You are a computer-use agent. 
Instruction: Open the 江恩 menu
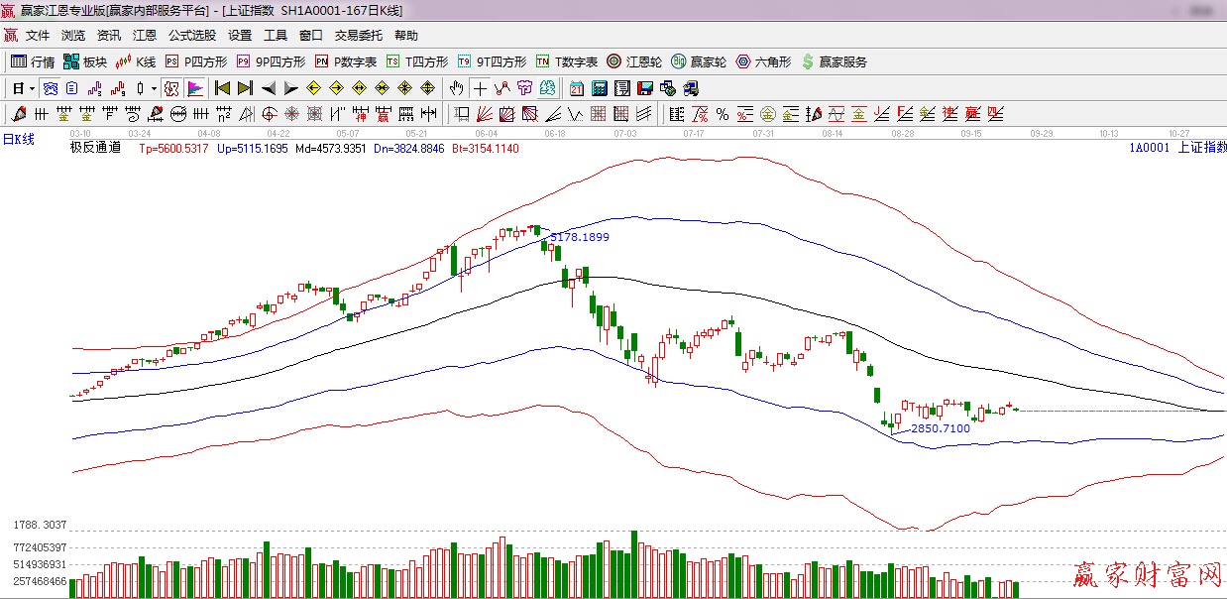click(x=145, y=36)
